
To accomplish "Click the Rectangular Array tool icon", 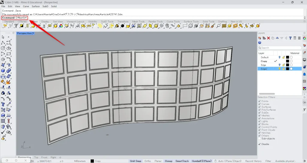I will tap(3, 121).
